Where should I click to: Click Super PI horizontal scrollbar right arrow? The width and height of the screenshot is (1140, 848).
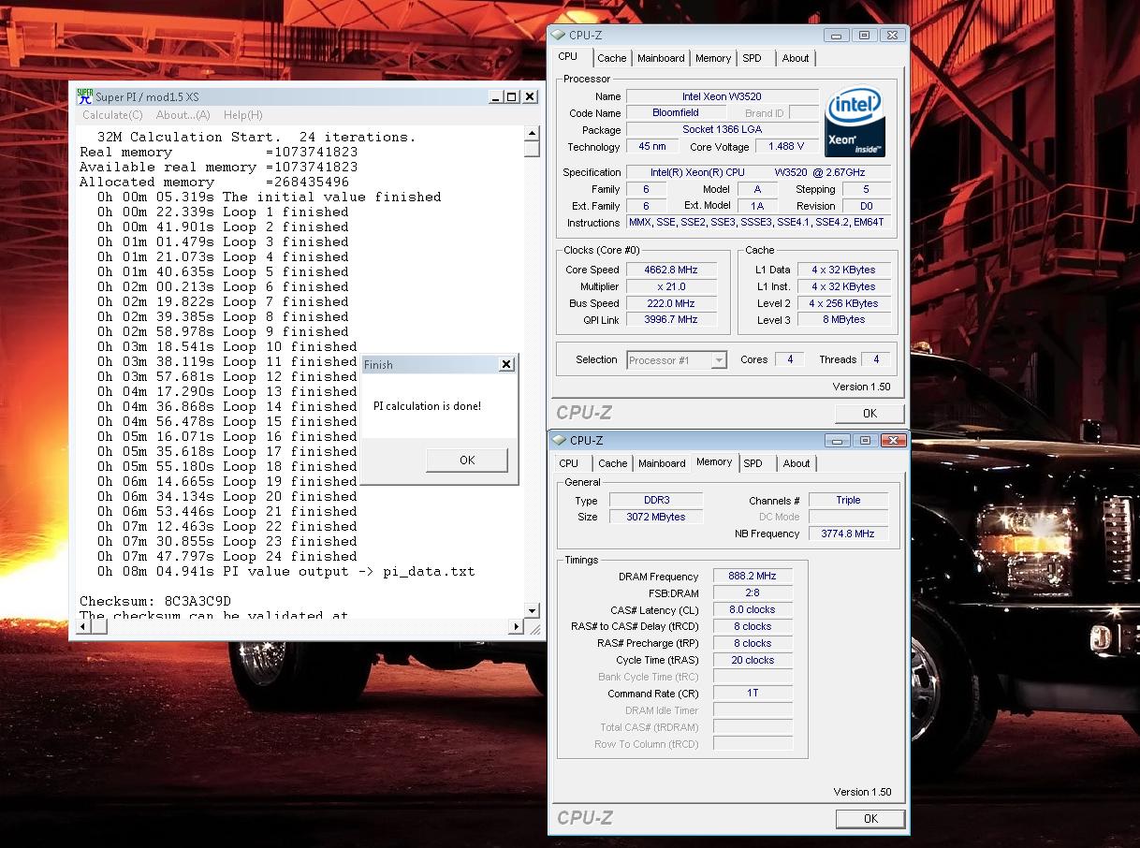click(x=516, y=626)
